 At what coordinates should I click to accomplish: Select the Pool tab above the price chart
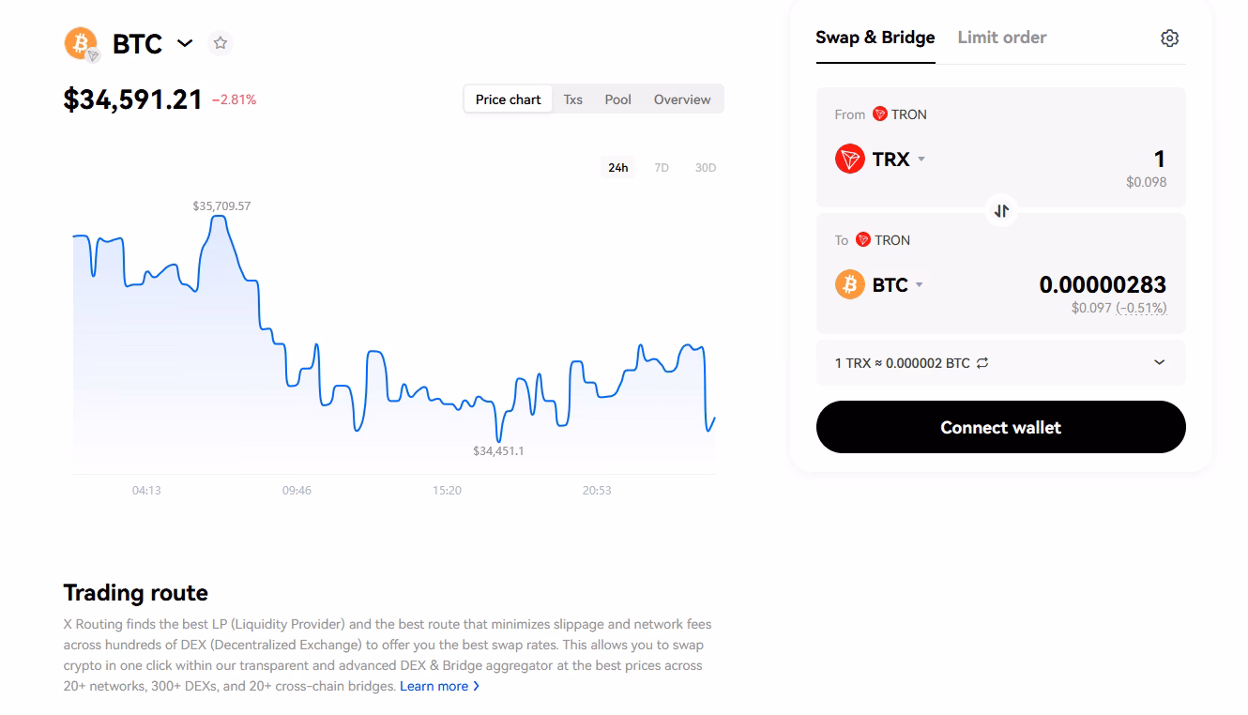[x=617, y=99]
